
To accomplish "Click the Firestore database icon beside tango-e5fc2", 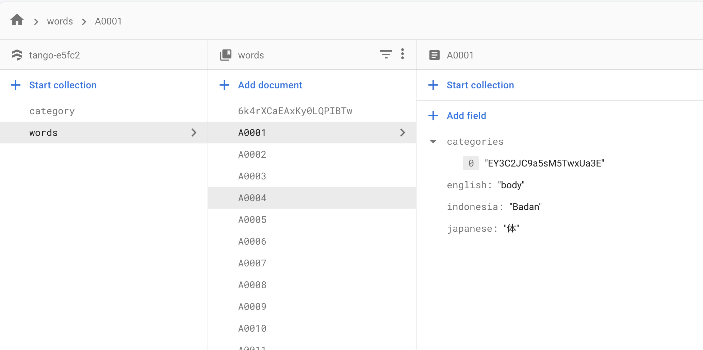I will (17, 55).
